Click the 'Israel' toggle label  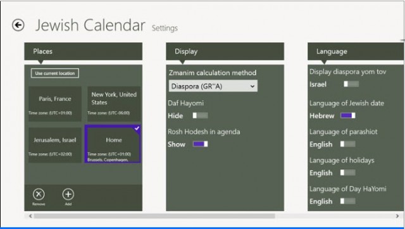[318, 84]
